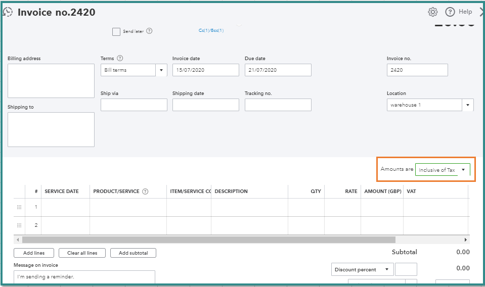Screen dimensions: 485x287
Task: Open invoice history clock icon
Action: point(8,12)
